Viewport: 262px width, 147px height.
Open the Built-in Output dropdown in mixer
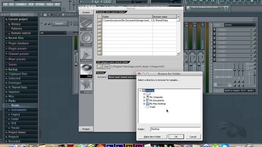(x=240, y=91)
